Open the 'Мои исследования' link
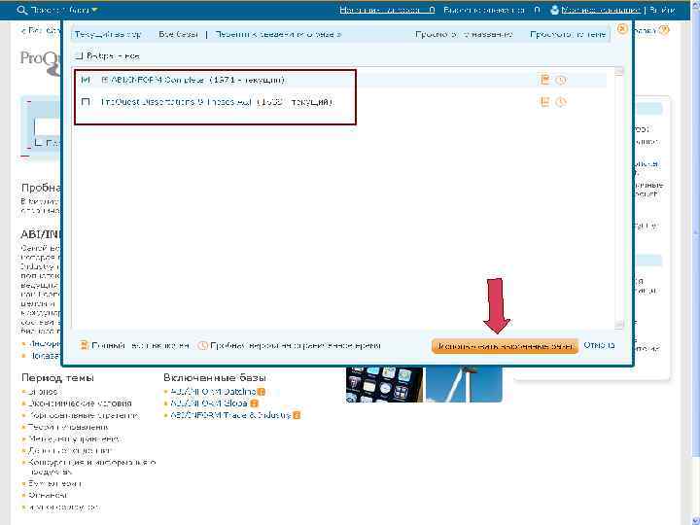The width and height of the screenshot is (700, 525). pyautogui.click(x=601, y=10)
